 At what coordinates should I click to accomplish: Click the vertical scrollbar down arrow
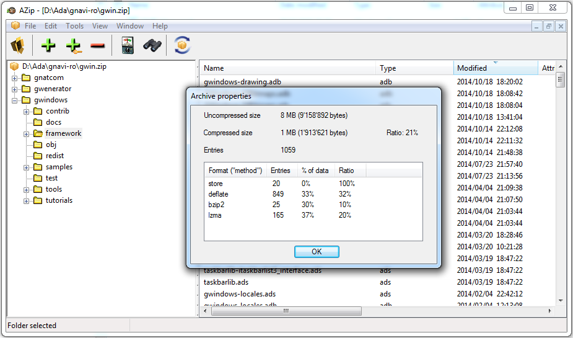click(561, 301)
